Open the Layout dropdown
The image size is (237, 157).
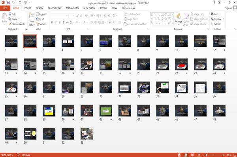(41, 14)
